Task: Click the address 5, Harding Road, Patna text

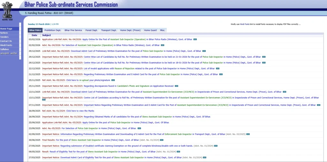Action: (49, 13)
